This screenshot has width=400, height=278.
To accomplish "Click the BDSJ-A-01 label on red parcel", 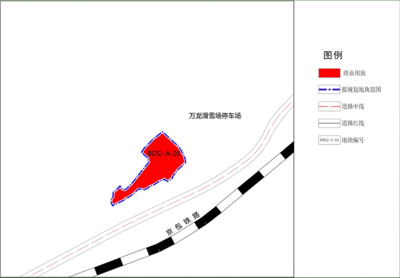I will [x=164, y=153].
